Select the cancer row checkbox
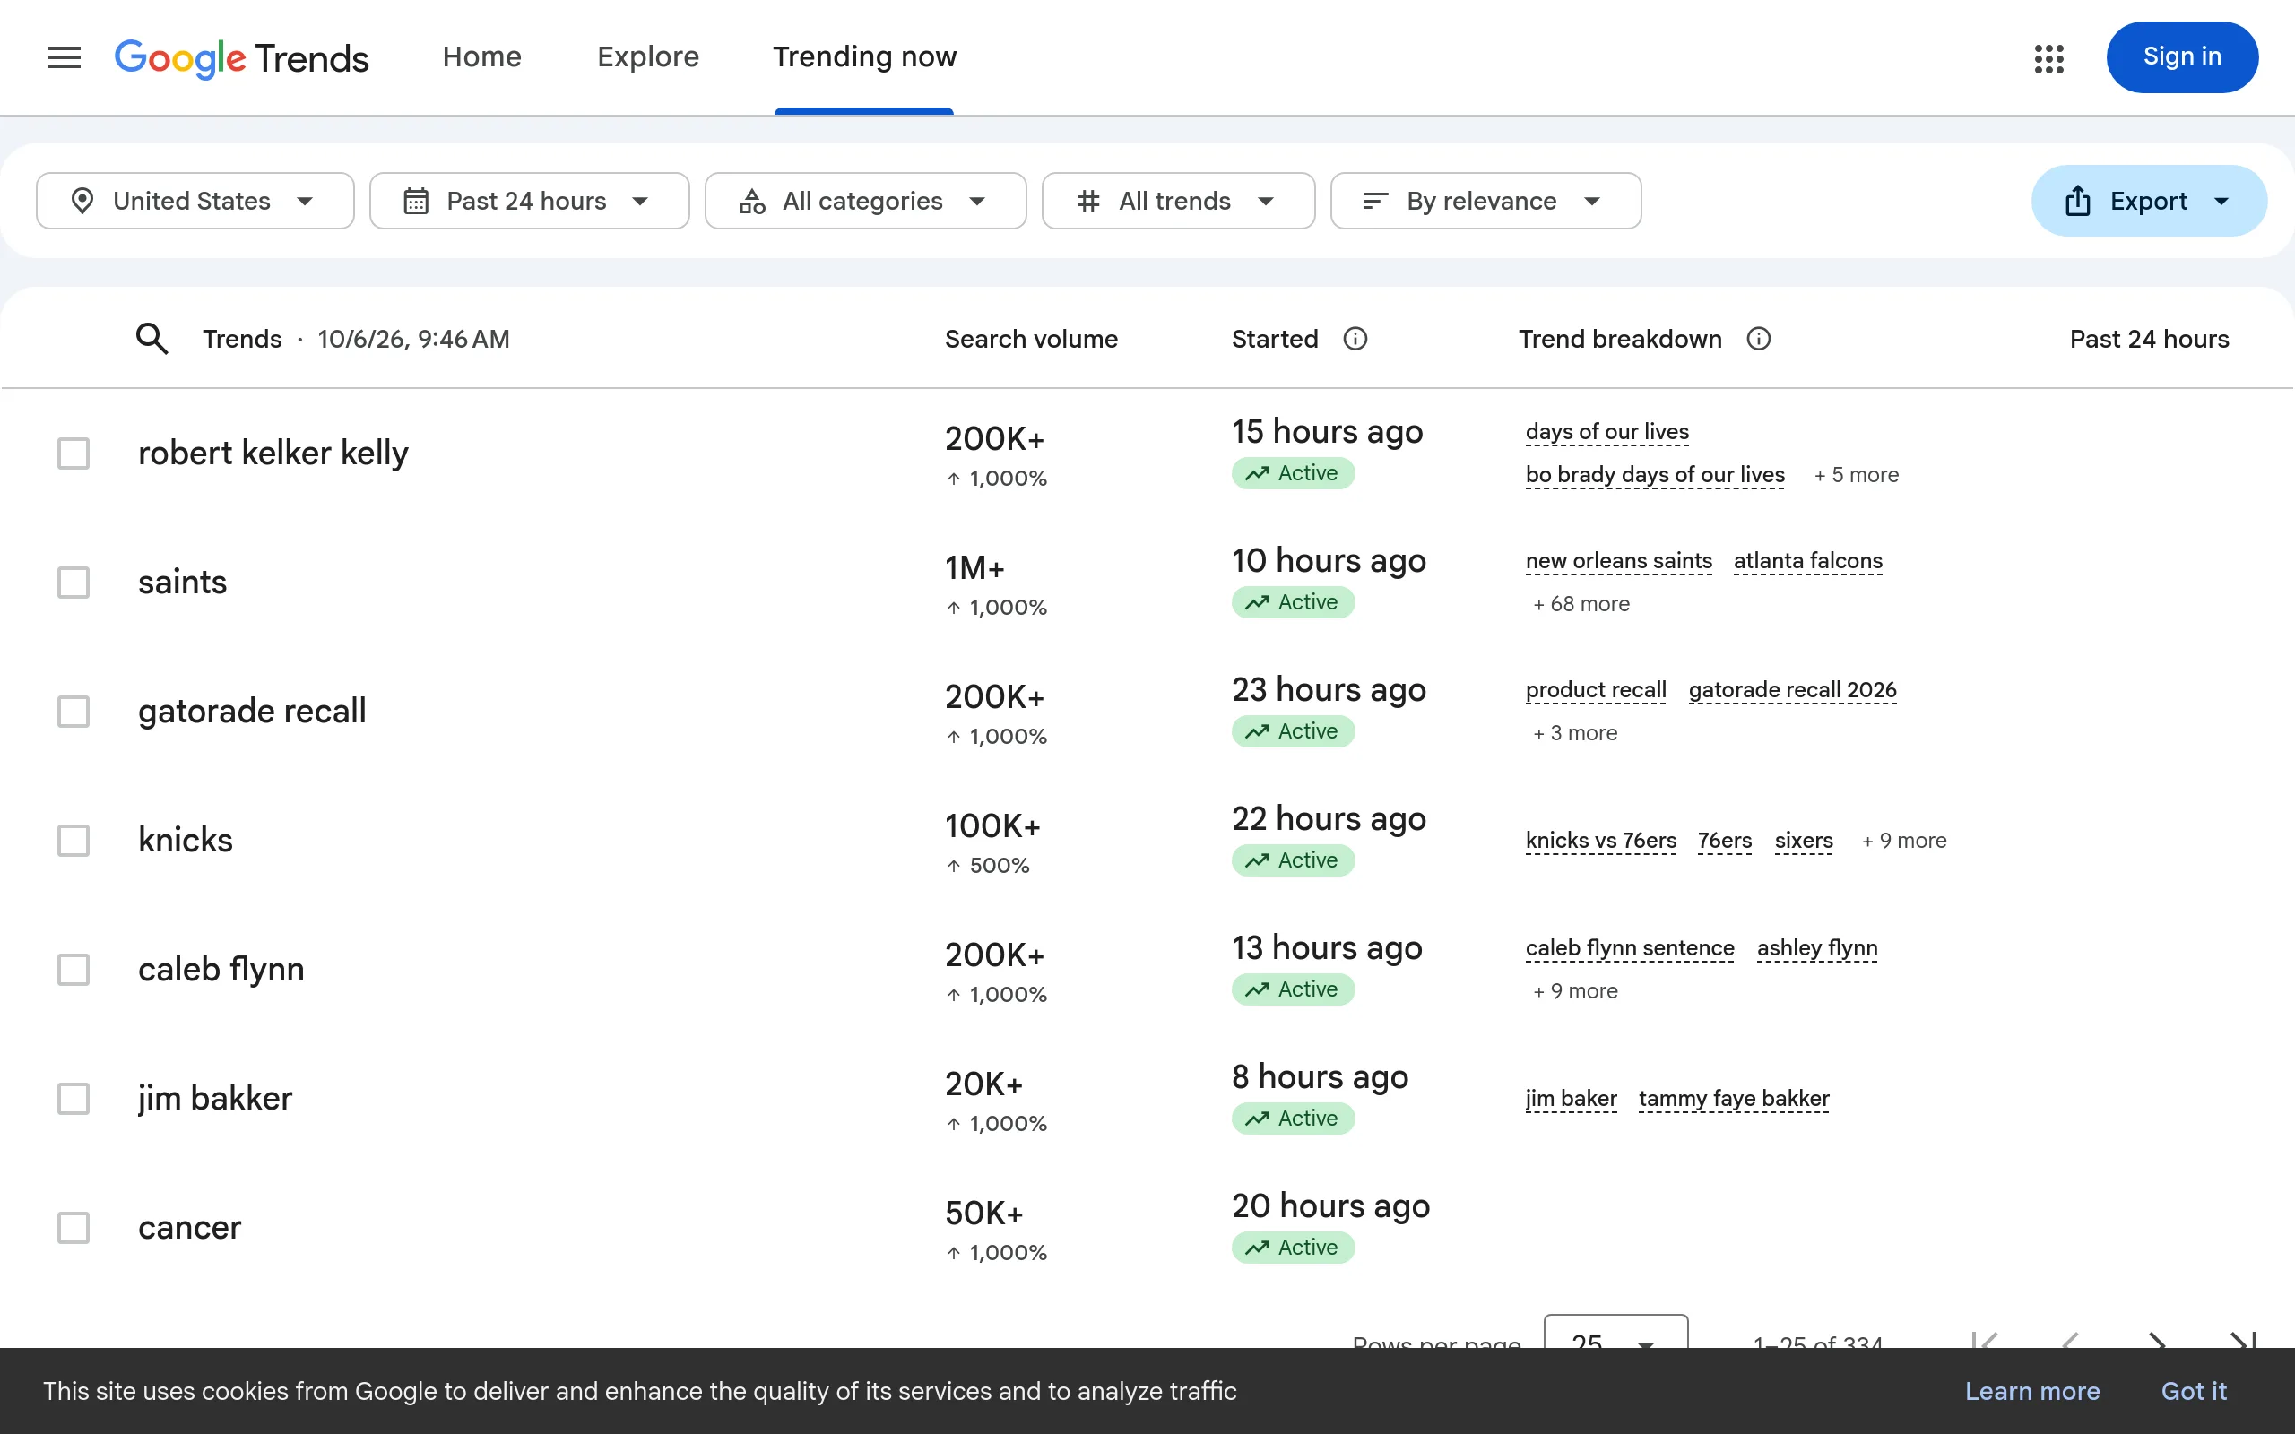The height and width of the screenshot is (1434, 2295). pyautogui.click(x=73, y=1227)
